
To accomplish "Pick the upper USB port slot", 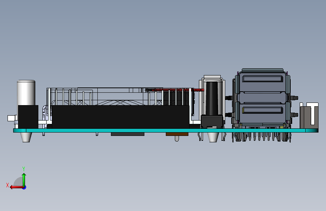I will [262, 79].
